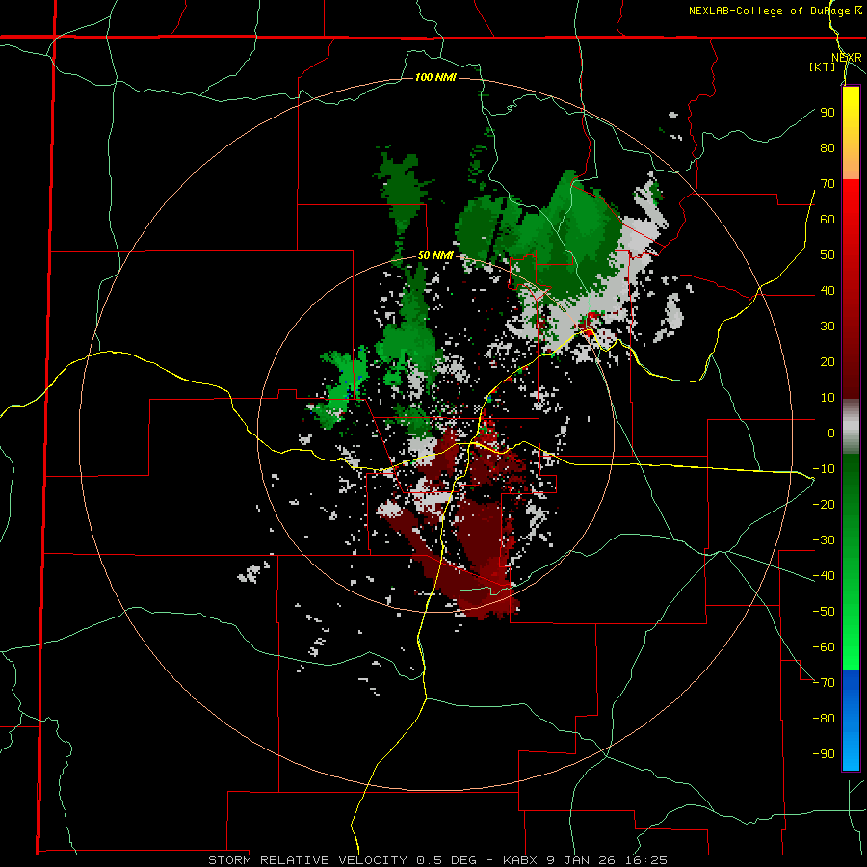Viewport: 867px width, 867px height.
Task: Click the 0 value on the velocity scale
Action: coord(831,433)
